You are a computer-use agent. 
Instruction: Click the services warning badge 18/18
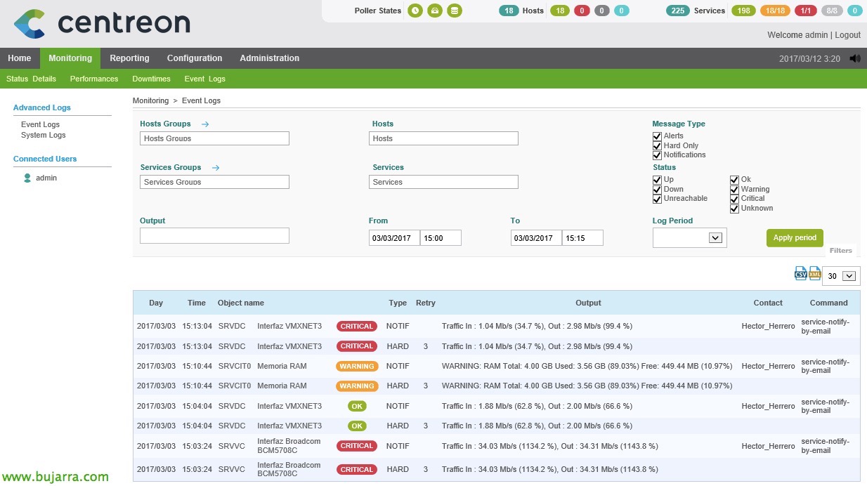tap(775, 11)
